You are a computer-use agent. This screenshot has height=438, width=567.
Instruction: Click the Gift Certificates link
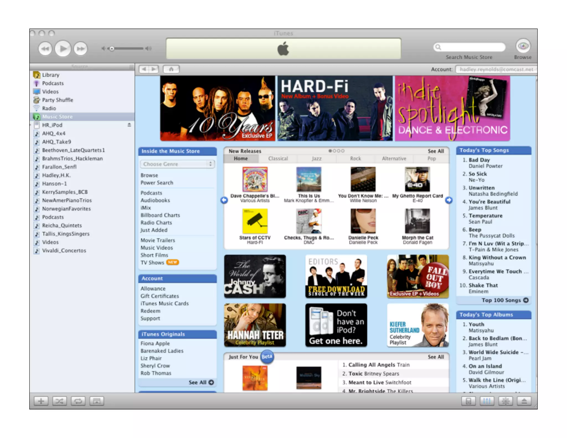click(x=159, y=296)
